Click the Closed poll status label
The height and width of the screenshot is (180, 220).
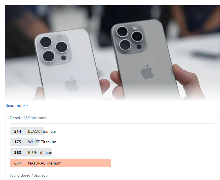(15, 118)
